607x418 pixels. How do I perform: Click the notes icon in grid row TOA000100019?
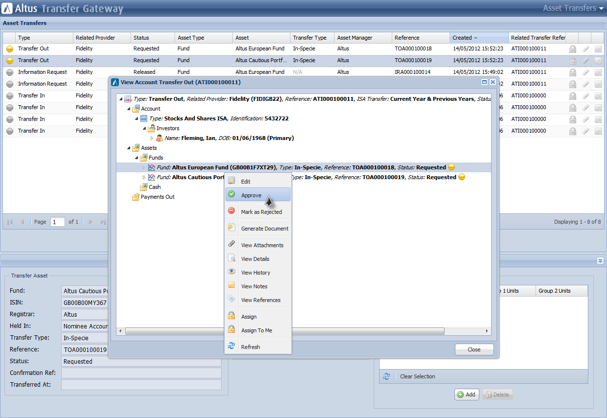[598, 61]
